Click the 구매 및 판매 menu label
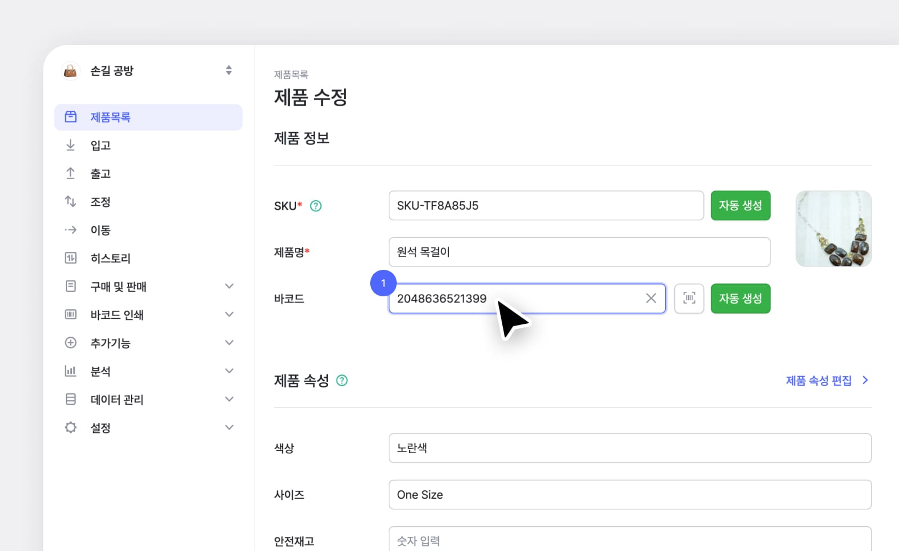Screen dimensions: 899x551 119,287
